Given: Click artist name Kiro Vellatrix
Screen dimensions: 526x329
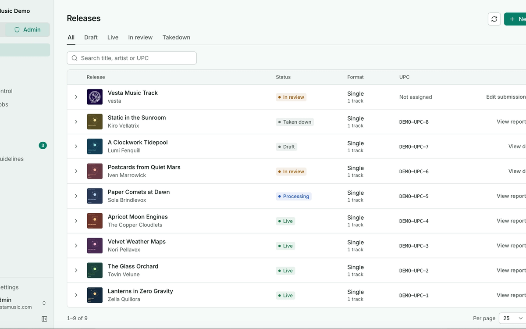Looking at the screenshot, I should click(x=124, y=126).
